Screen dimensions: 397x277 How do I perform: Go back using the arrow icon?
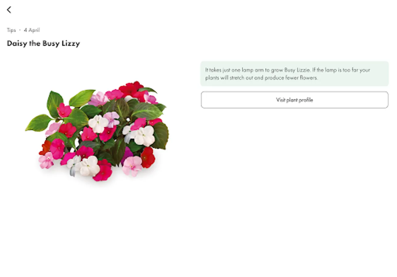point(9,10)
